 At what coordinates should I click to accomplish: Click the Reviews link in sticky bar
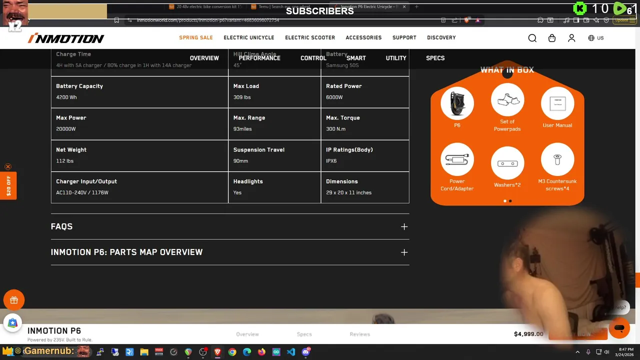point(360,334)
